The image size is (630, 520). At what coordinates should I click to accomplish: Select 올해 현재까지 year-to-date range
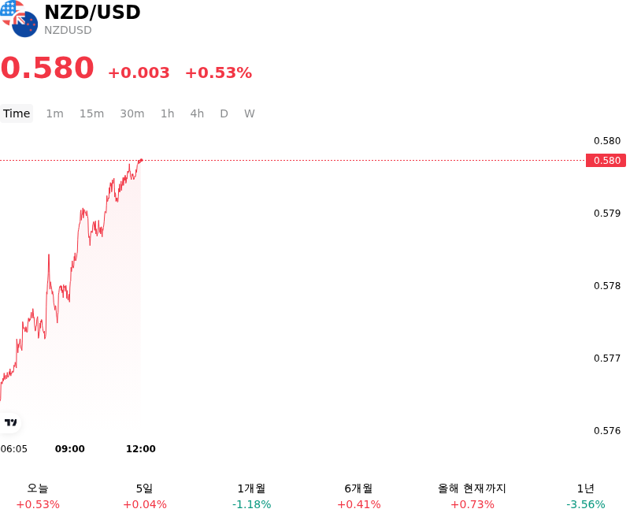[472, 496]
